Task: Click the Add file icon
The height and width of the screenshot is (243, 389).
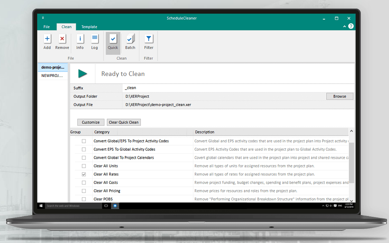Action: (47, 39)
